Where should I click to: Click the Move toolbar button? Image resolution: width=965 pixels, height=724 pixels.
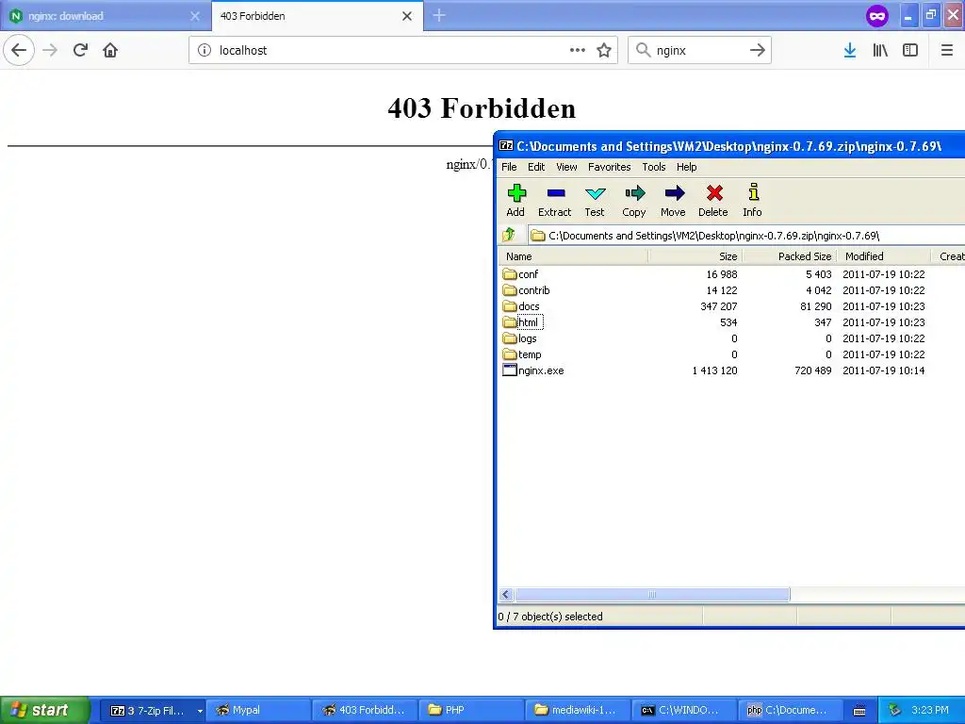point(673,201)
